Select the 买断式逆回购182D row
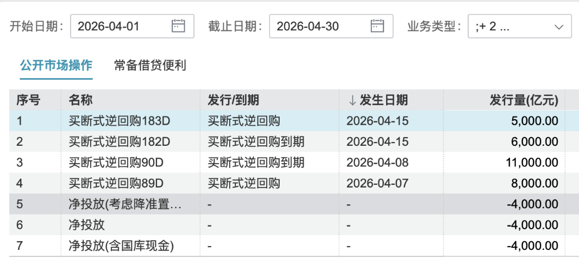The height and width of the screenshot is (258, 579). coord(119,142)
